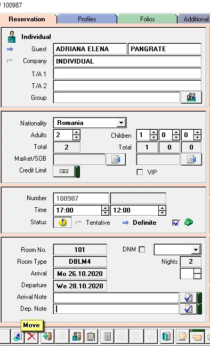
Task: Click green indicator beside Credit Limit
Action: [78, 172]
